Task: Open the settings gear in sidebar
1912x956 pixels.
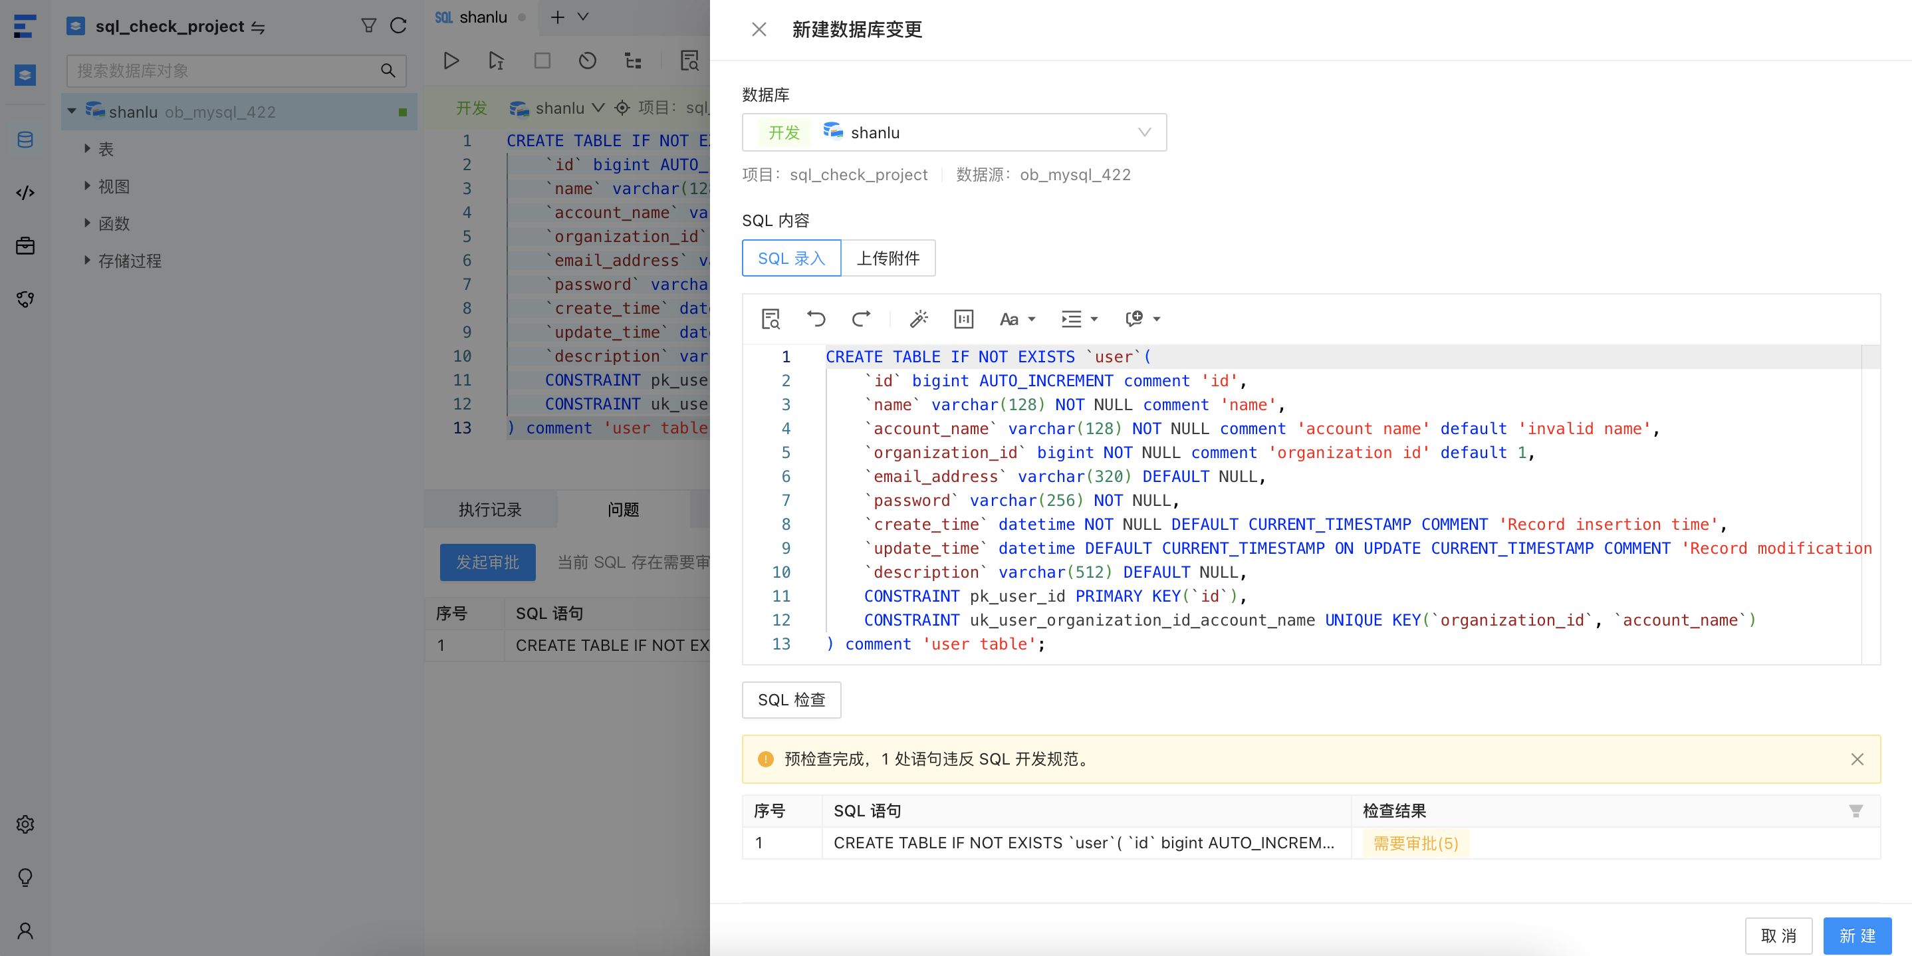Action: tap(25, 824)
